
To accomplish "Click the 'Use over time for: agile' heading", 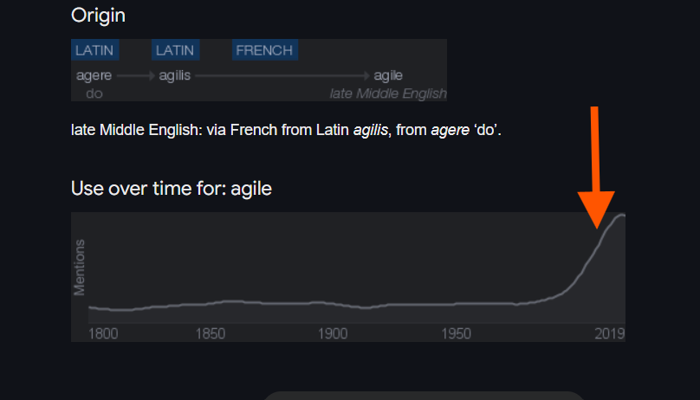I will (172, 188).
